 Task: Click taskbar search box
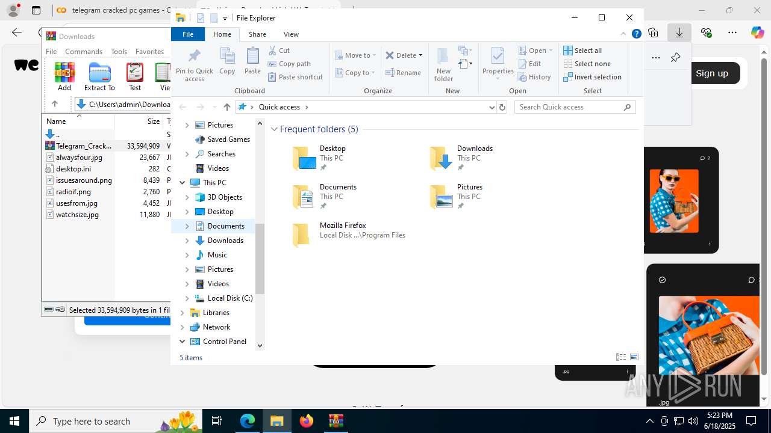(116, 421)
